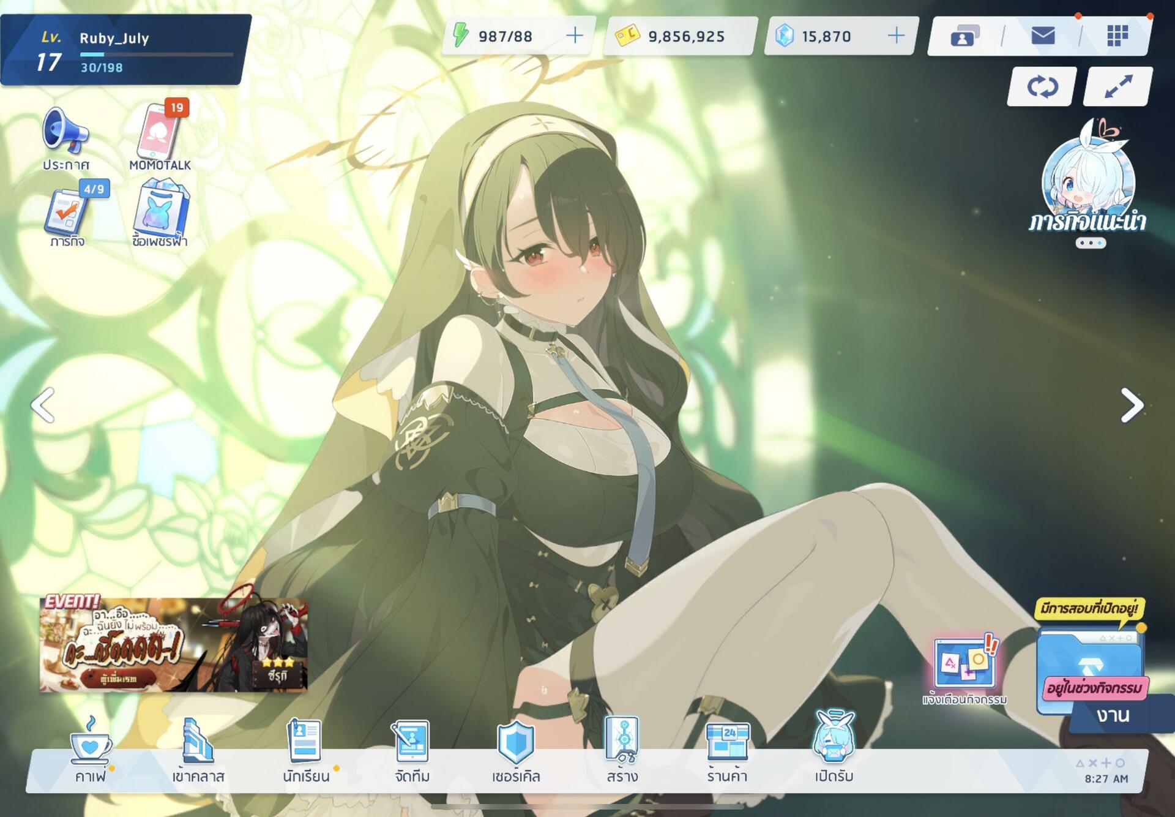Switch to previous lobby character with left arrow
This screenshot has height=817, width=1175.
coord(43,405)
